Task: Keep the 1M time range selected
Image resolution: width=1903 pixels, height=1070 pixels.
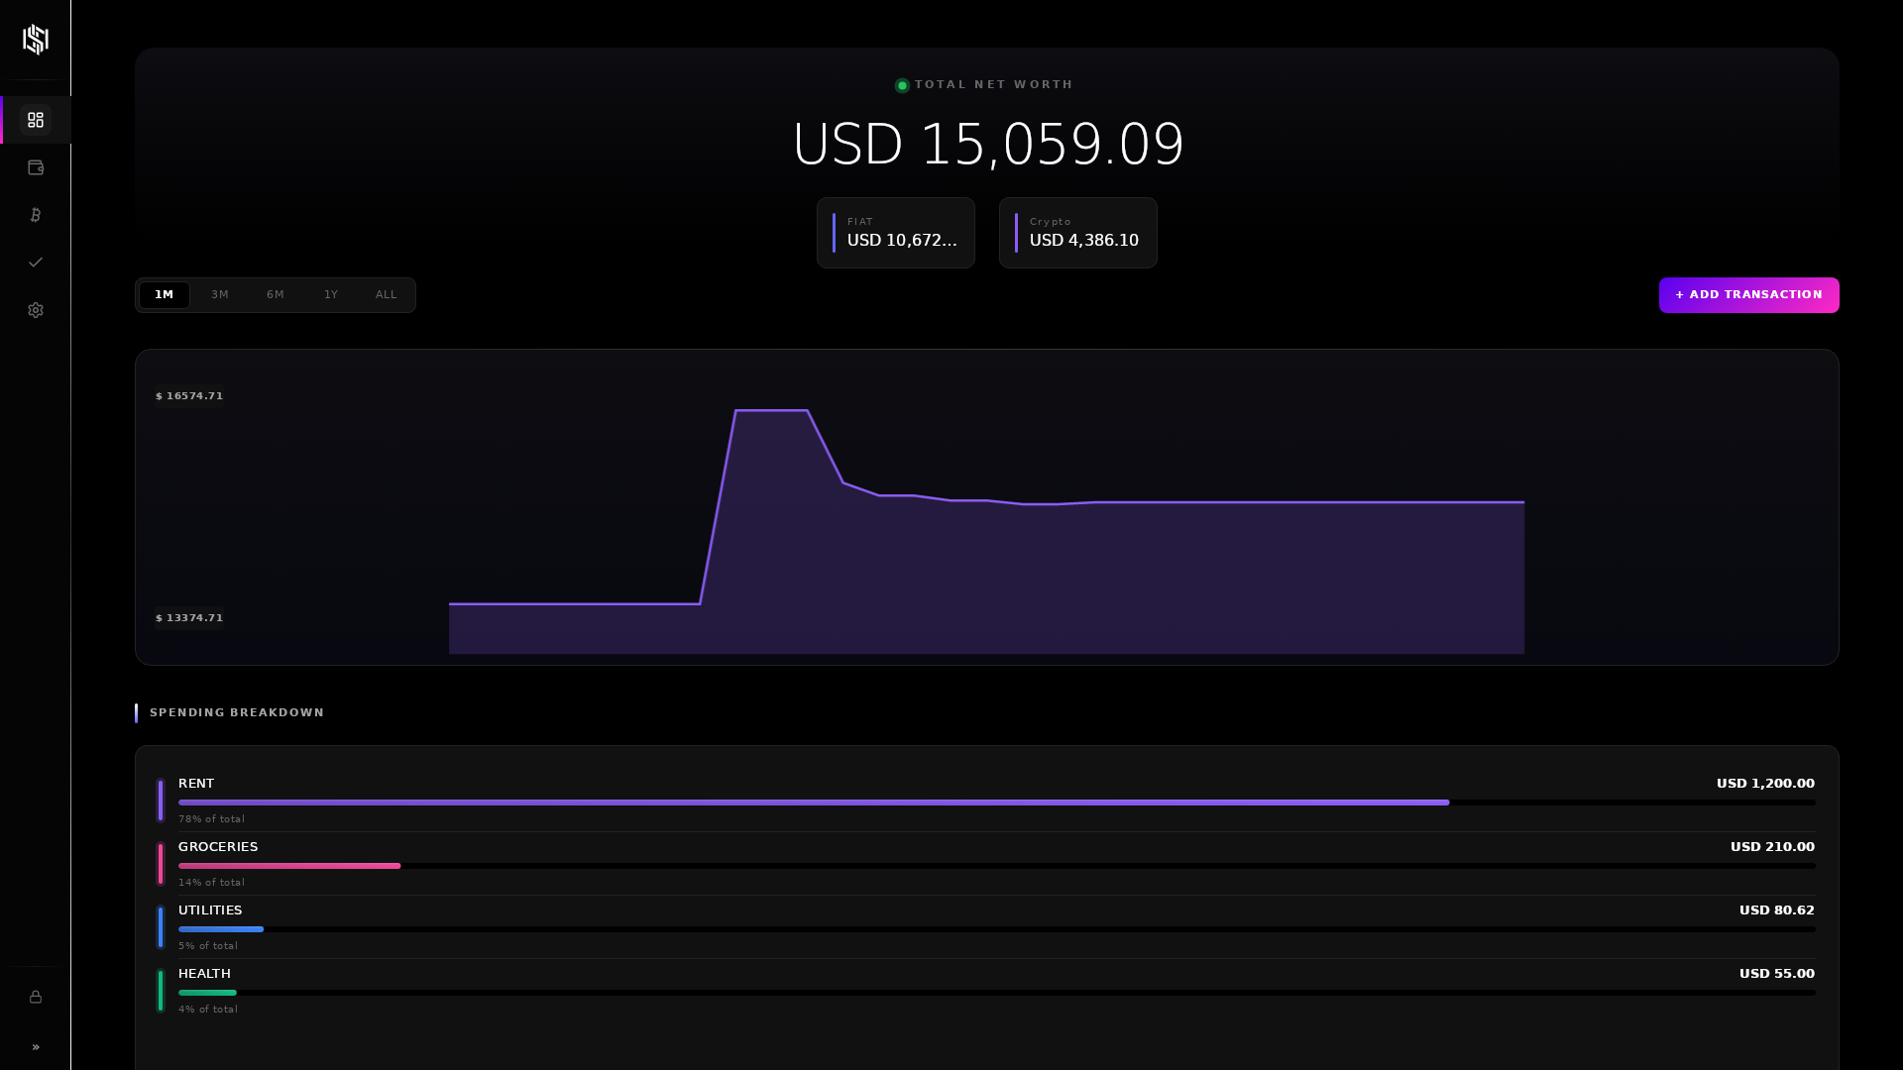Action: click(x=165, y=294)
